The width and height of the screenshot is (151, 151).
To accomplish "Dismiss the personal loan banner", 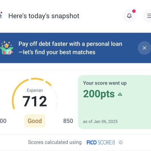I will 144,48.
